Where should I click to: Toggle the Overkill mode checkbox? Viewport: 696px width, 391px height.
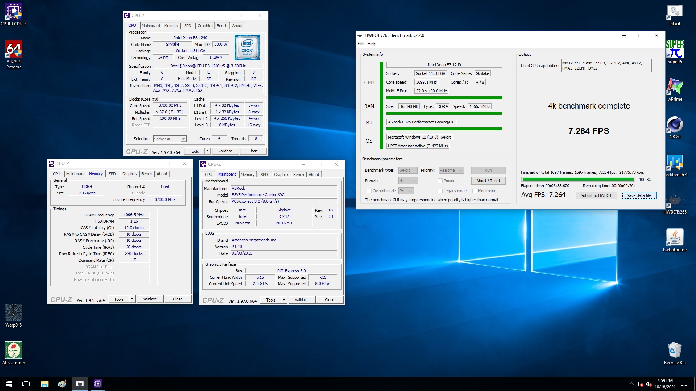[x=369, y=191]
